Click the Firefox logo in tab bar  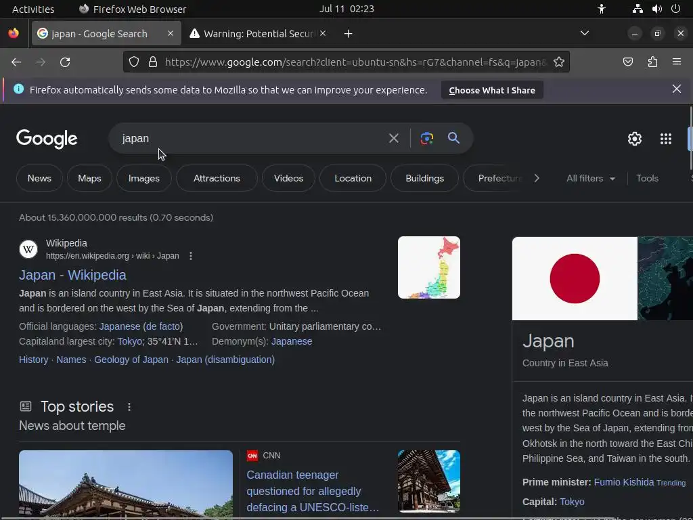tap(14, 33)
